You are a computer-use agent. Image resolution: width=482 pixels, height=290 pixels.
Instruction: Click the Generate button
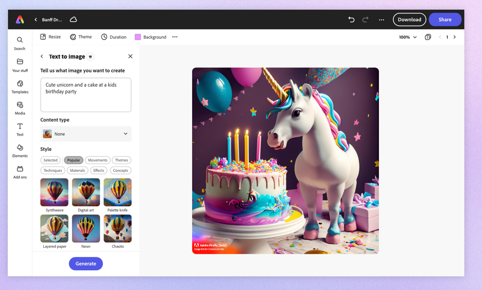[x=86, y=263]
